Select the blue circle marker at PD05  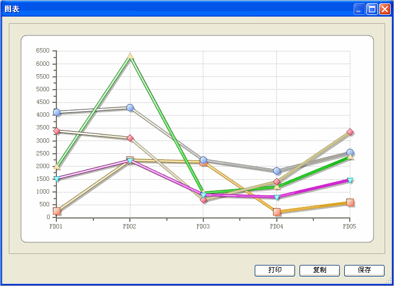pyautogui.click(x=350, y=153)
